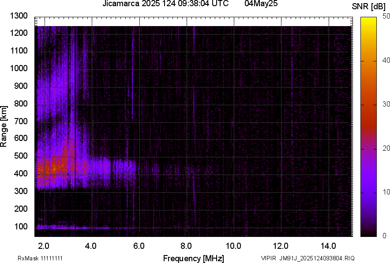Click the strong orange echo near 400 km
Viewport: 390px width, 263px height.
pyautogui.click(x=56, y=168)
